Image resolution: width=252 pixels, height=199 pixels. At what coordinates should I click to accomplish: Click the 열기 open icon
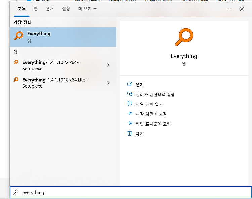click(x=130, y=84)
